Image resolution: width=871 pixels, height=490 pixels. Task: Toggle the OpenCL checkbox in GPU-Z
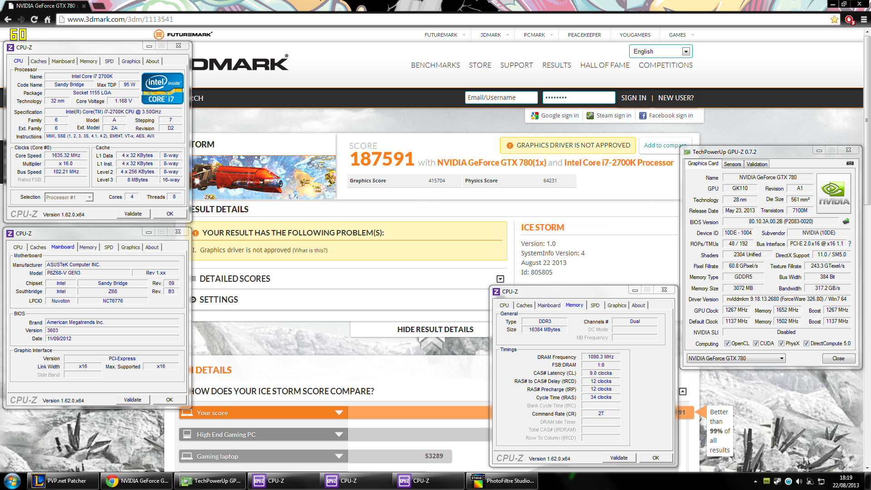728,343
